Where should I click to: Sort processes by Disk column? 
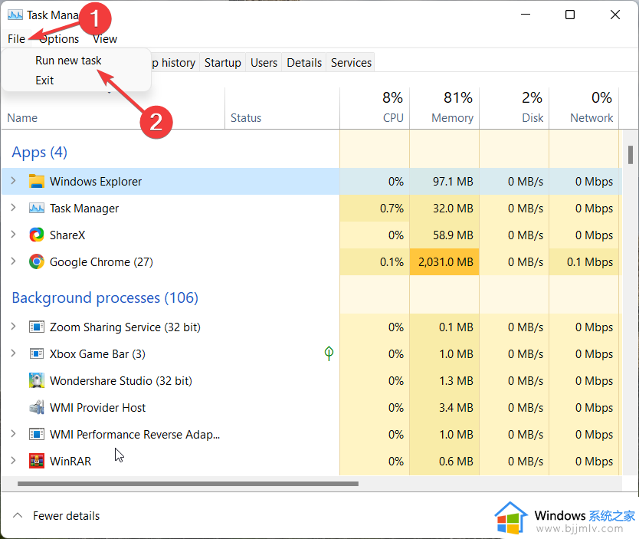click(x=514, y=108)
